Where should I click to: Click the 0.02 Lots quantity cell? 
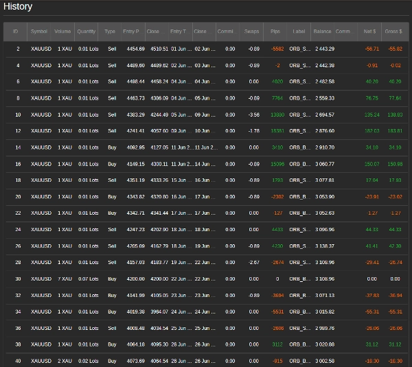coord(89,362)
